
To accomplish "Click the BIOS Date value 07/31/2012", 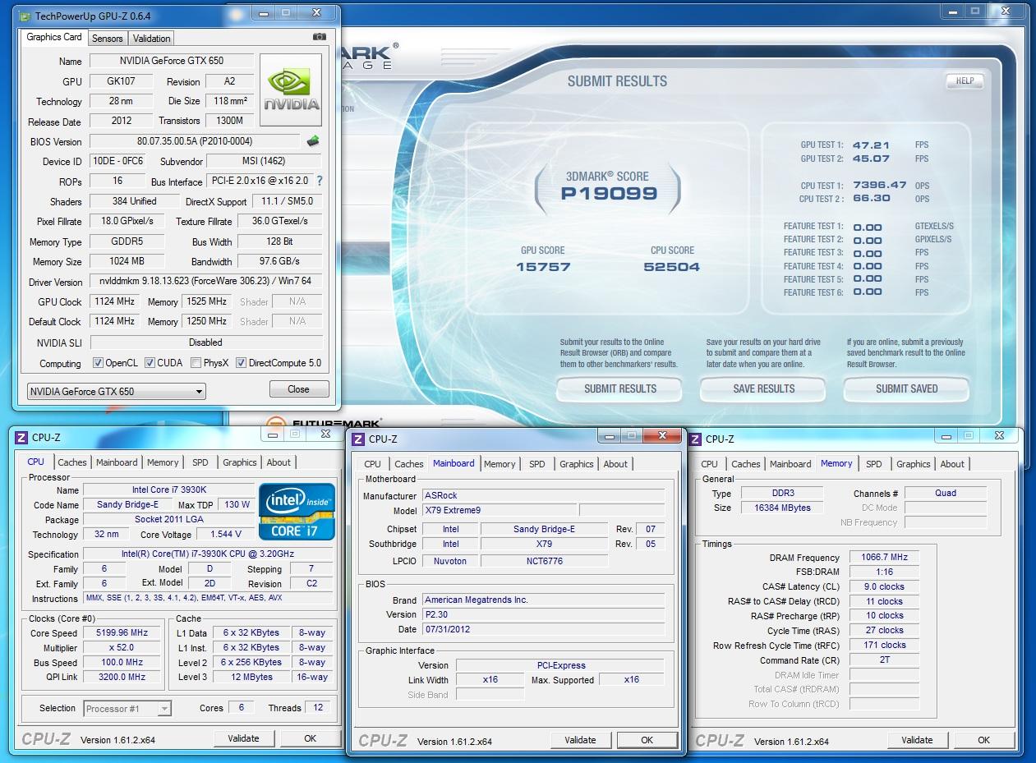I will coord(543,629).
